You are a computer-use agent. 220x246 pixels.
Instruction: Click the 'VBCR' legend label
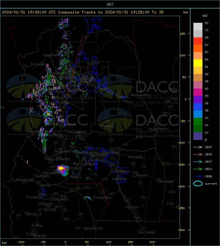click(x=208, y=154)
